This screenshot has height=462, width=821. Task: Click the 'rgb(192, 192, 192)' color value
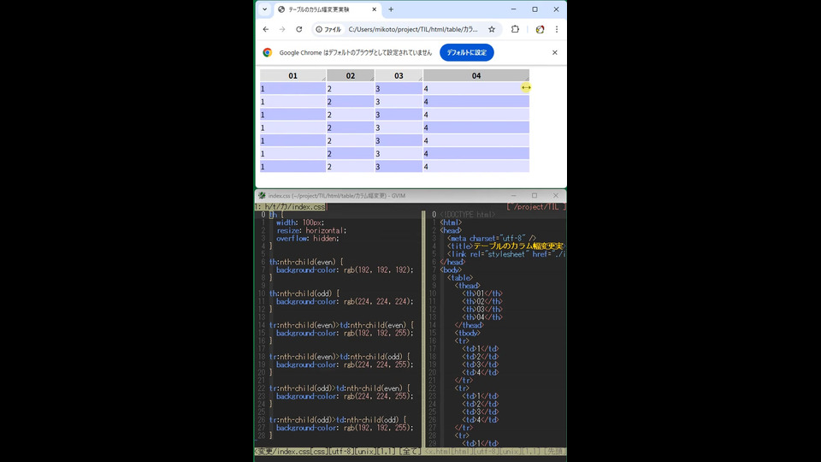(378, 269)
